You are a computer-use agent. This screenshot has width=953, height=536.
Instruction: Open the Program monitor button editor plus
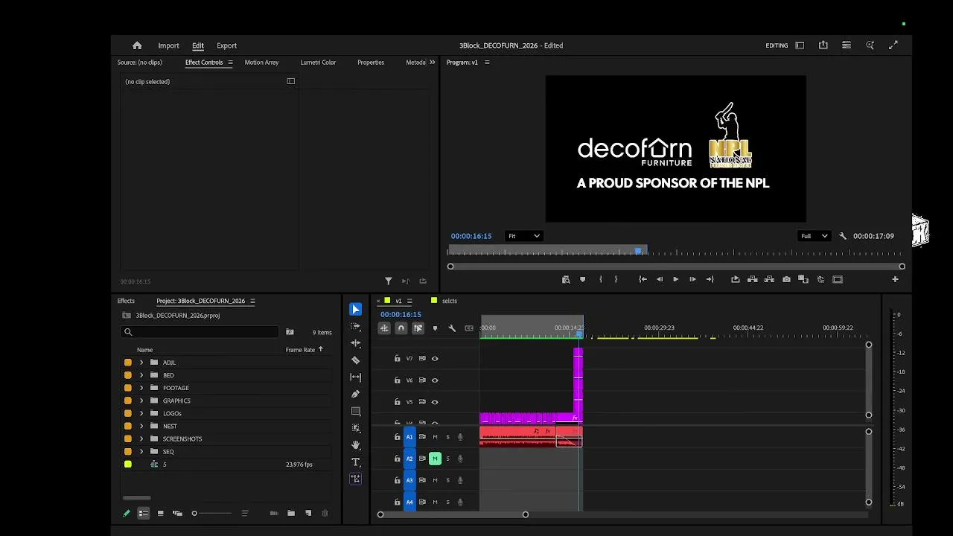coord(895,280)
